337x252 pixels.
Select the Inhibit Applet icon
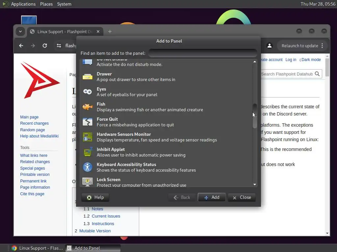pyautogui.click(x=88, y=152)
